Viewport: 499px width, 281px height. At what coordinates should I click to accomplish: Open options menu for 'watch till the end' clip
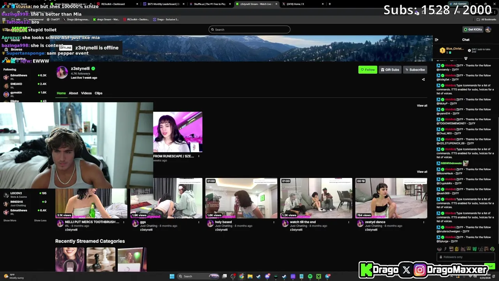point(349,222)
